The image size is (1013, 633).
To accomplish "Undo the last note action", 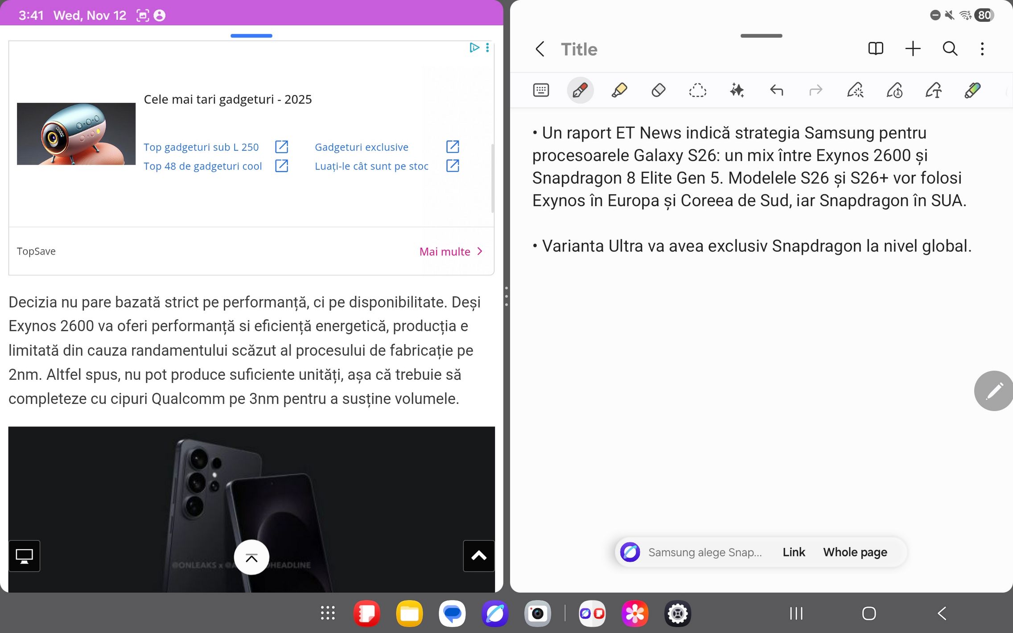I will pos(776,90).
